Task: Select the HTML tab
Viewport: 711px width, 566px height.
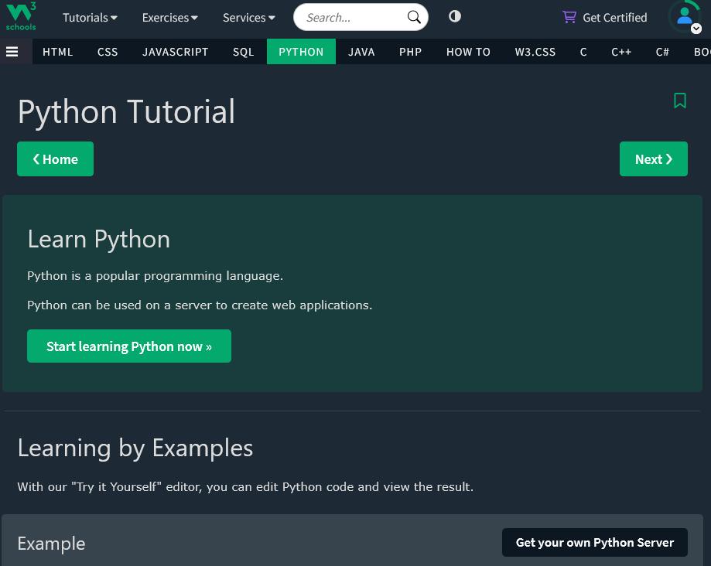Action: (57, 52)
